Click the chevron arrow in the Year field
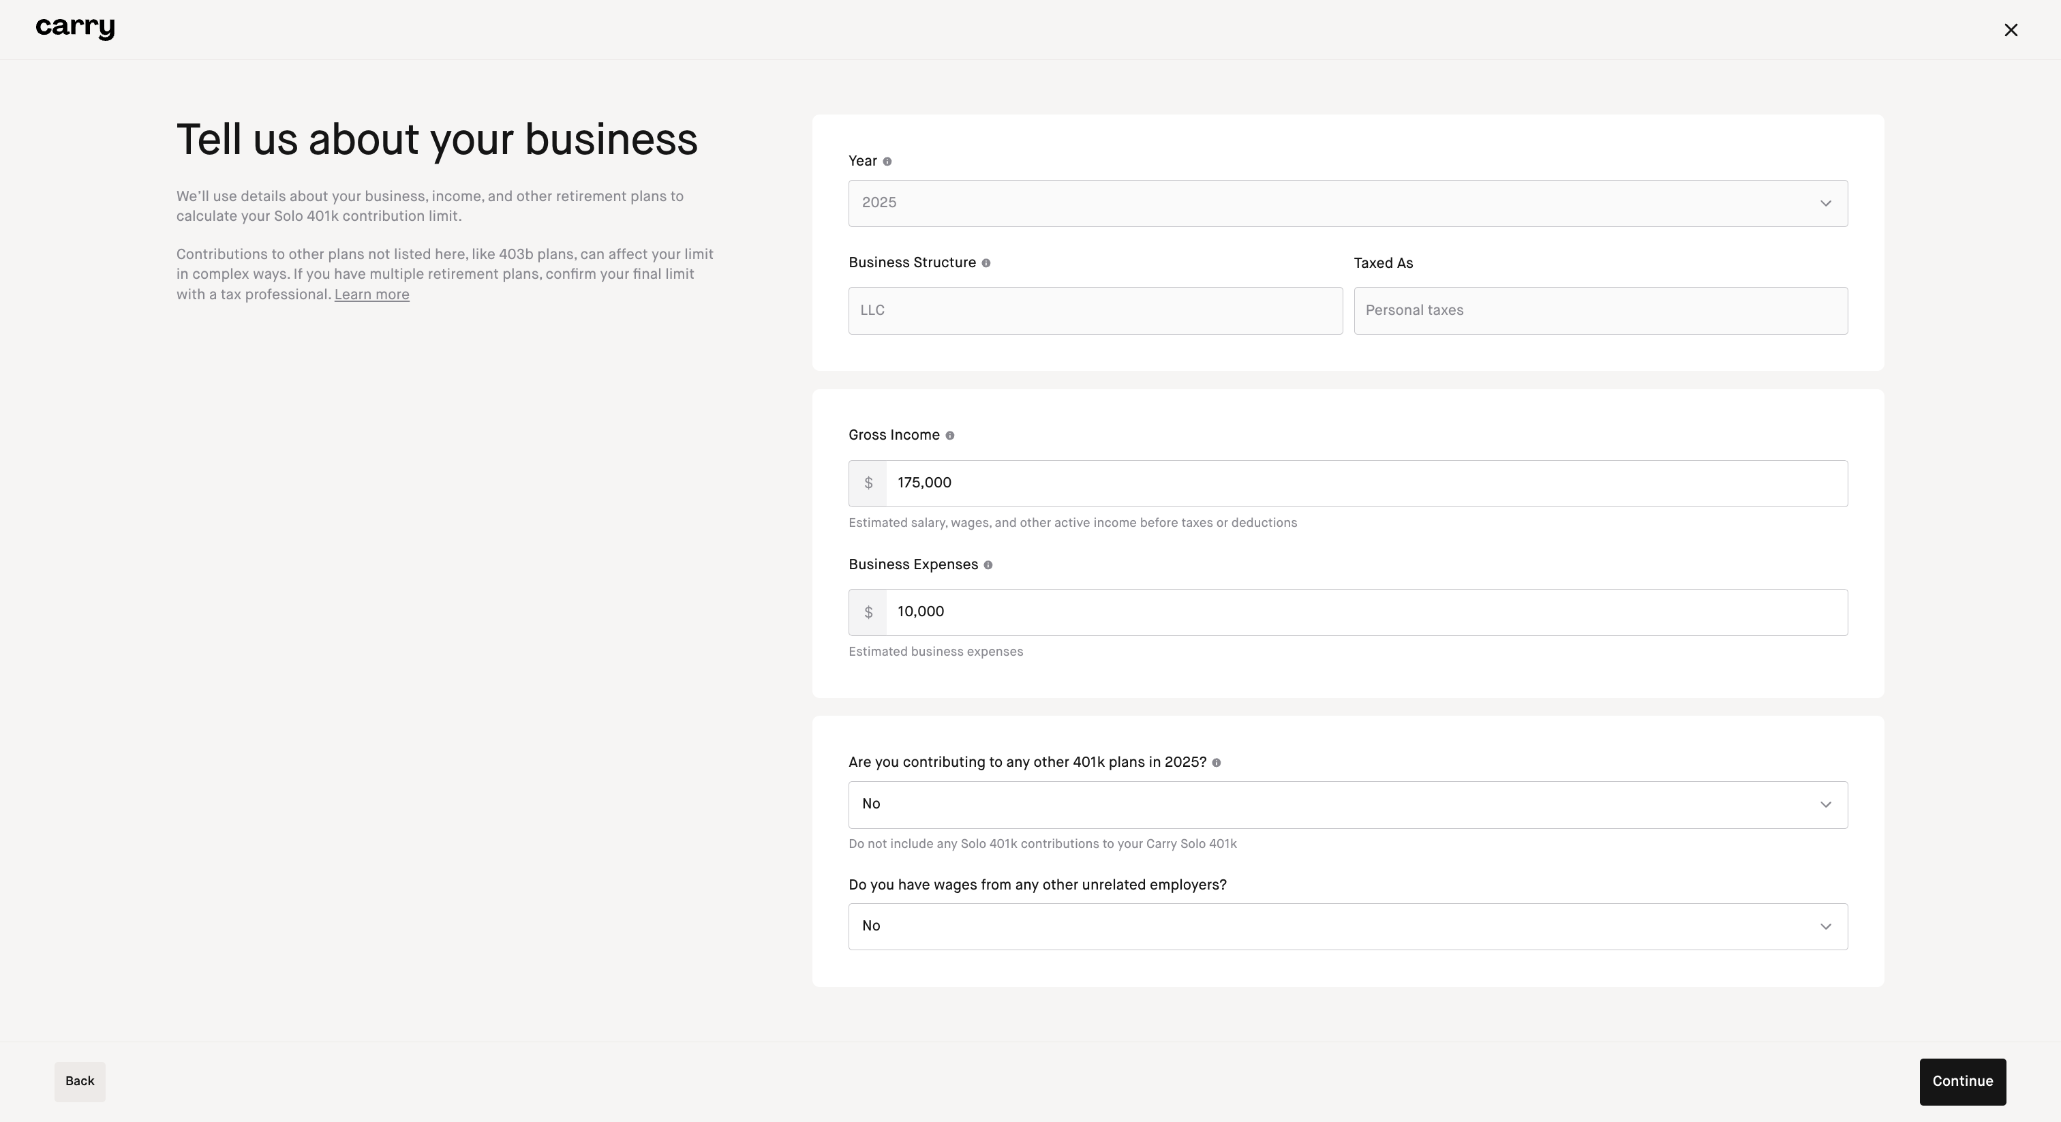Viewport: 2061px width, 1122px height. 1826,203
